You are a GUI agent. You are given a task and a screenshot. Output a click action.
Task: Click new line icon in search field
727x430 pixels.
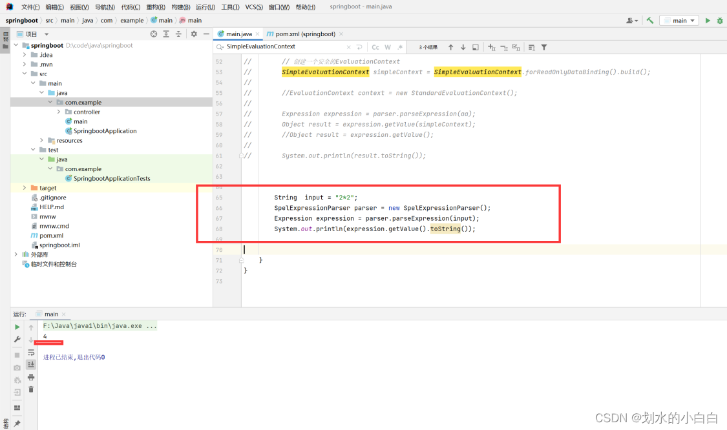click(x=359, y=47)
